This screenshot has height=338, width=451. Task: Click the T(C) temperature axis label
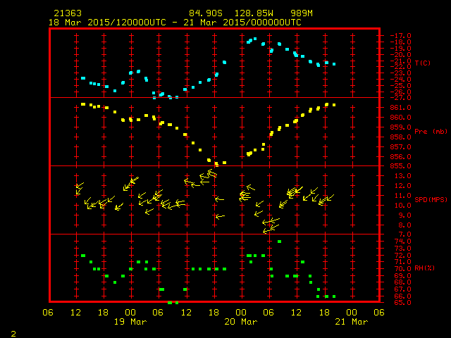tap(423, 63)
